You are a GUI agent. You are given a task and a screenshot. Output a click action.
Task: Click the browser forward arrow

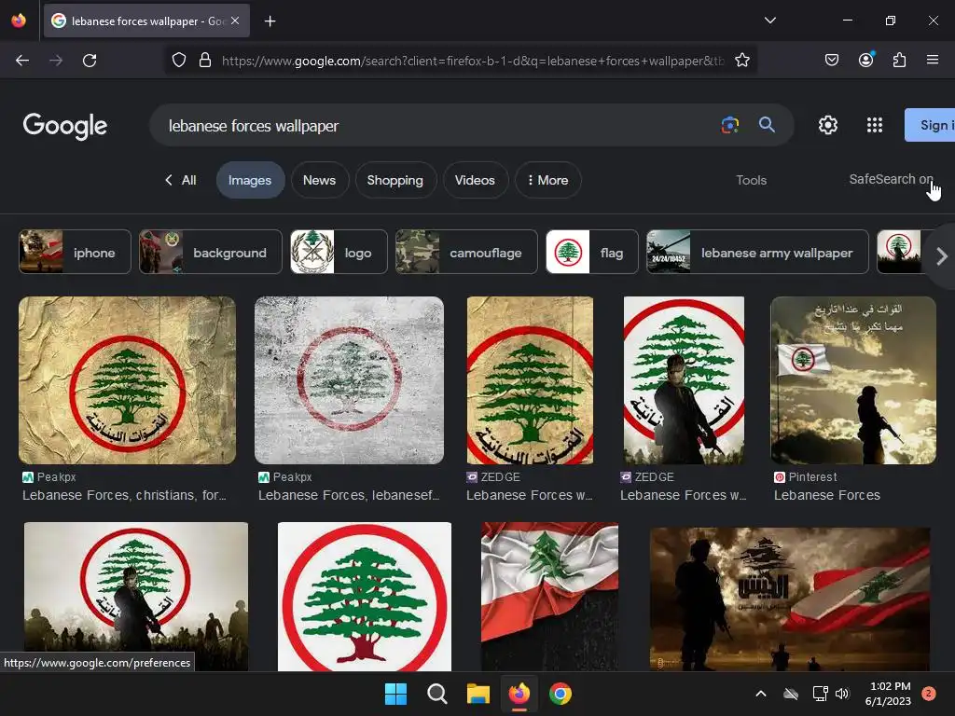coord(56,61)
